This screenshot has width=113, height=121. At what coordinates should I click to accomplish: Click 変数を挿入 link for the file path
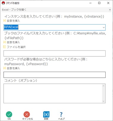point(13,42)
